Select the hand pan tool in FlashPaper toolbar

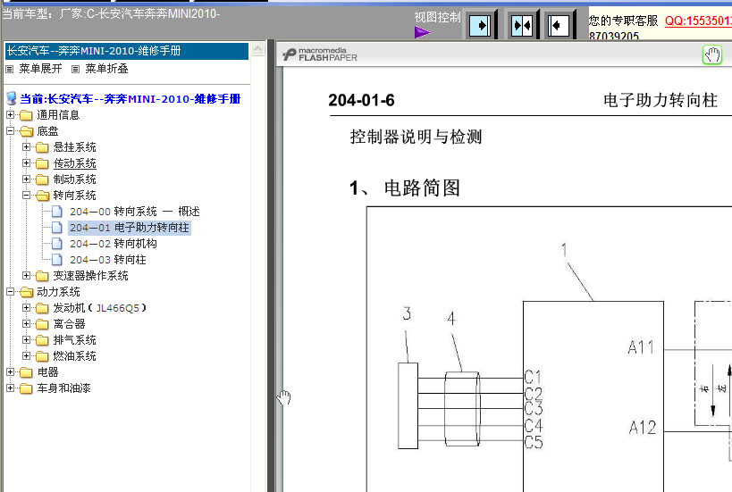[x=712, y=55]
